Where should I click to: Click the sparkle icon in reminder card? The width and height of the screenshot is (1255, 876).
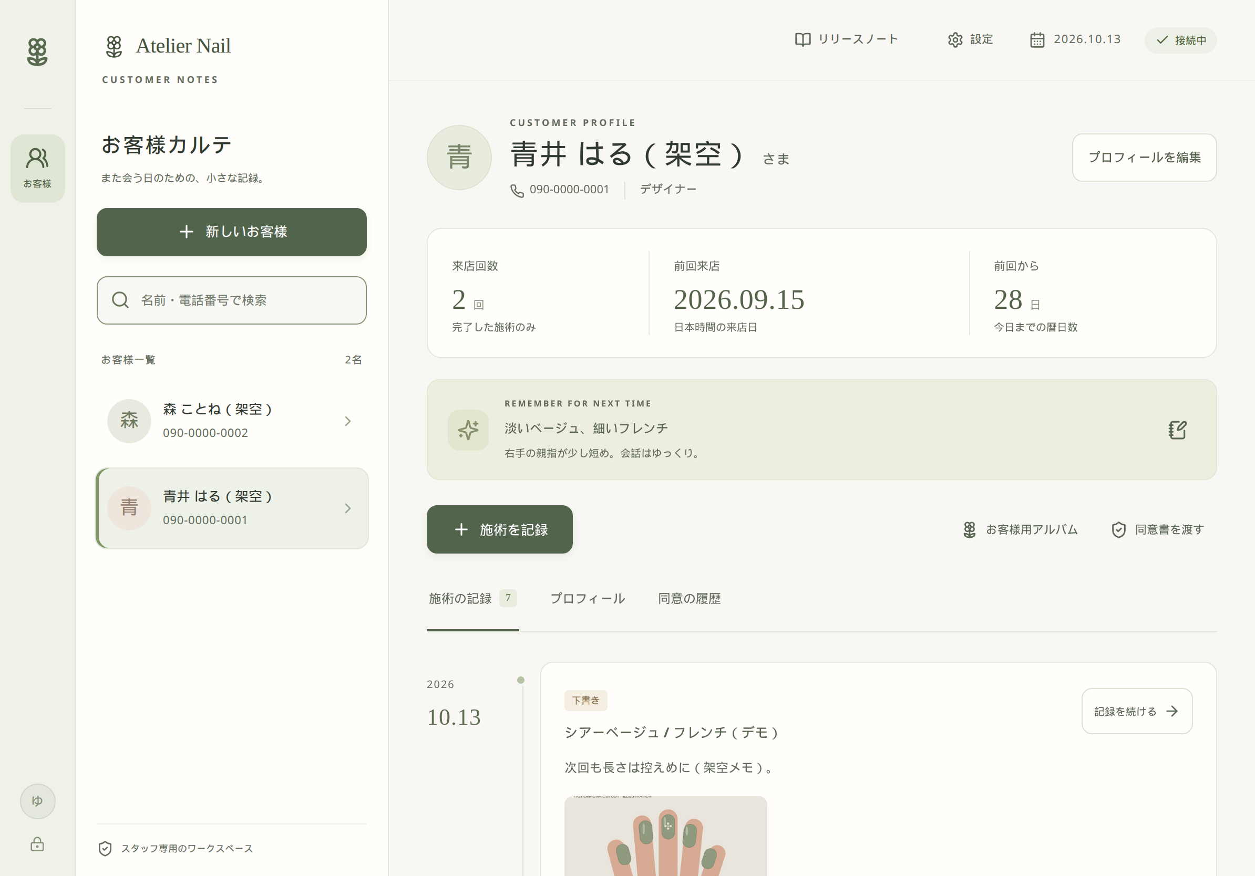[468, 430]
